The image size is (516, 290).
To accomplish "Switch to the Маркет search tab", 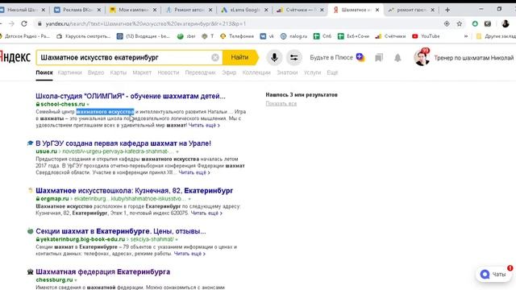I will point(142,72).
